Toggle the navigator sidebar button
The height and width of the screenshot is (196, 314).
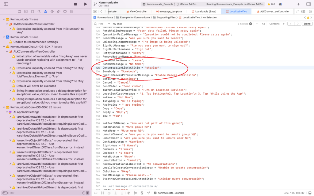coord(6,4)
